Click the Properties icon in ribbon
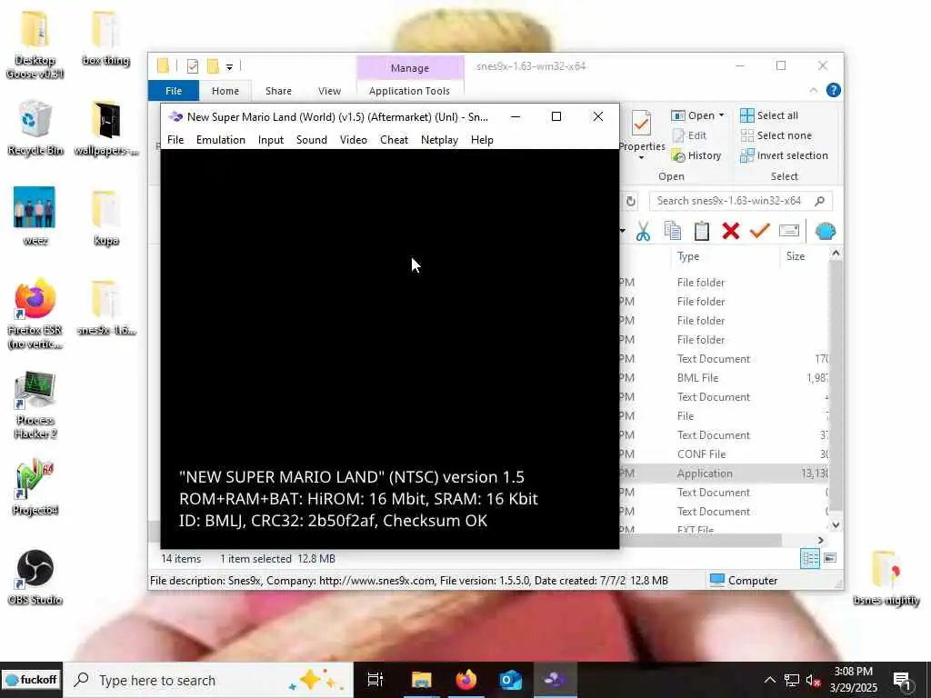 tap(641, 124)
